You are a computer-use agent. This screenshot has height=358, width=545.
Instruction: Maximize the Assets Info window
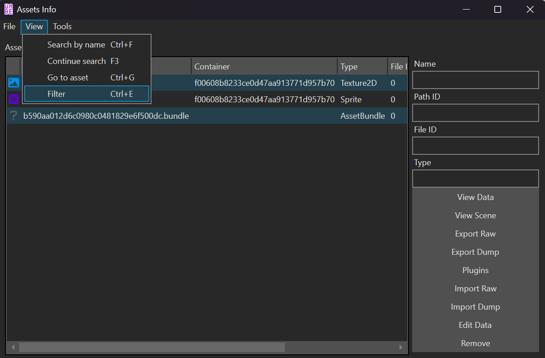point(498,10)
